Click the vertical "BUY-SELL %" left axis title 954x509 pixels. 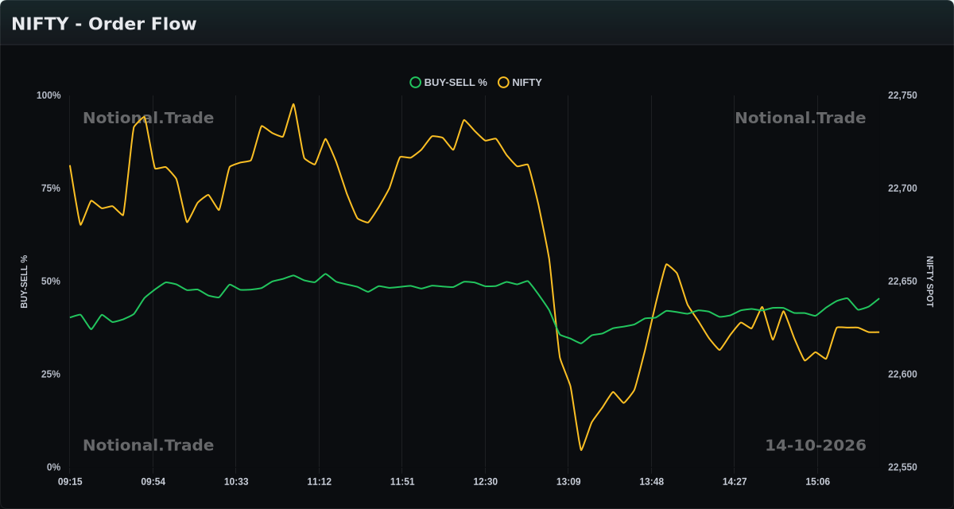click(x=24, y=282)
